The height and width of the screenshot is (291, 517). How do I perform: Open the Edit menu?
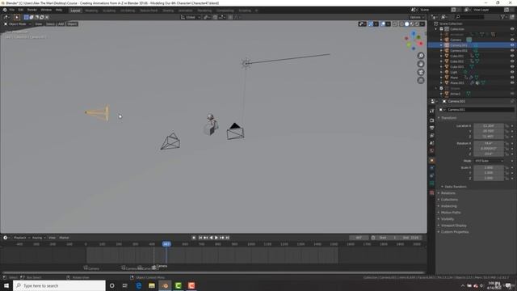[21, 10]
